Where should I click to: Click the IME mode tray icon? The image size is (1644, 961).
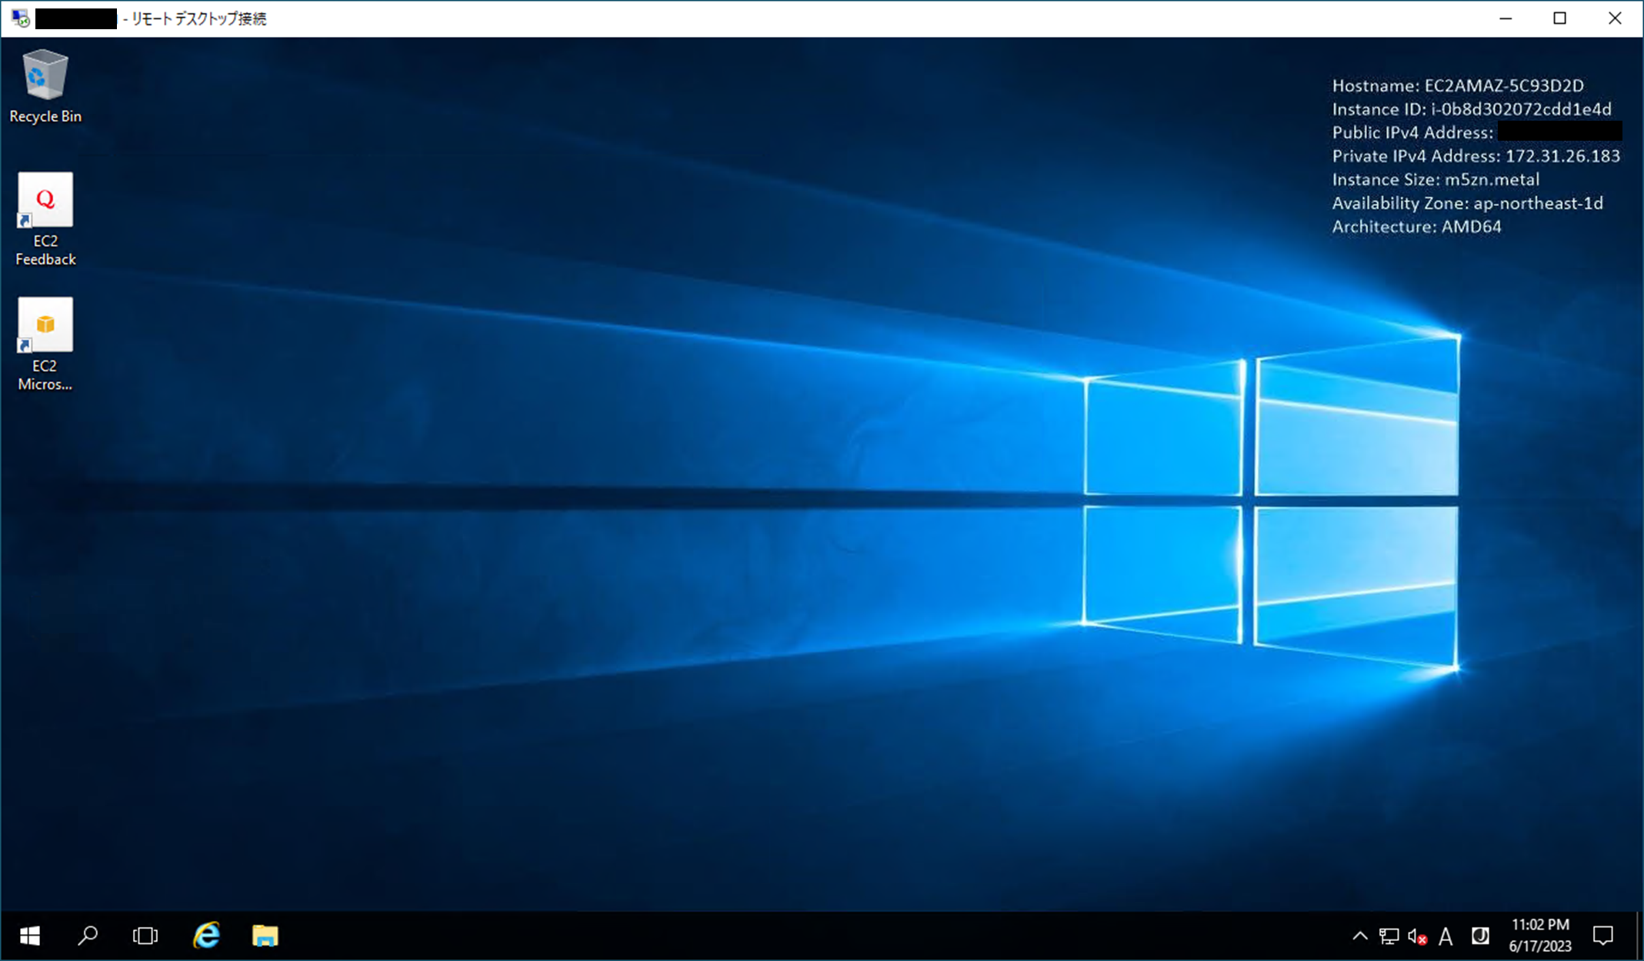pyautogui.click(x=1479, y=936)
